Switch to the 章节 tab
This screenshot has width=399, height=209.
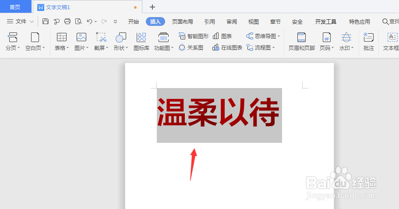(275, 22)
